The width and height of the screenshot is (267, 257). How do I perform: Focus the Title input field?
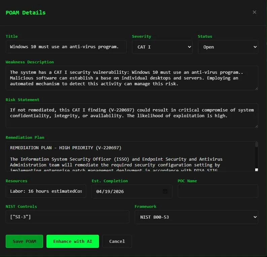(66, 47)
